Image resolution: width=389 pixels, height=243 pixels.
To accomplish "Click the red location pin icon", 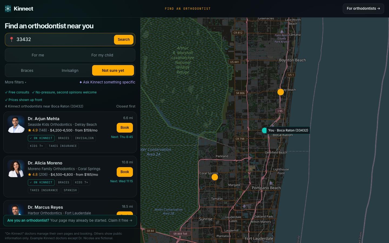I will coord(11,39).
